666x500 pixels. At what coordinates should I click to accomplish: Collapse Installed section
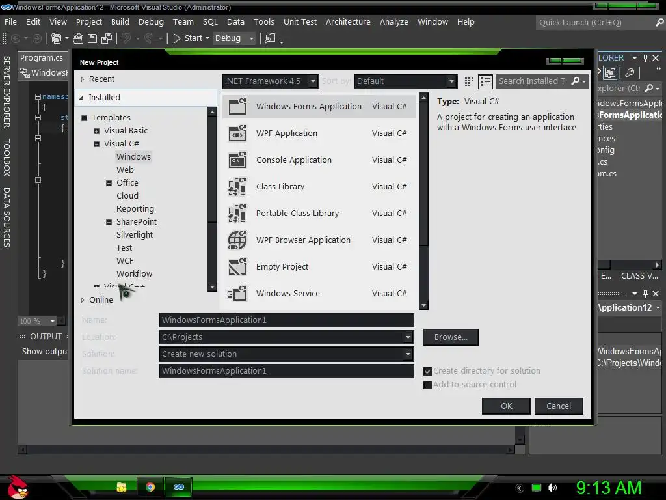[81, 98]
